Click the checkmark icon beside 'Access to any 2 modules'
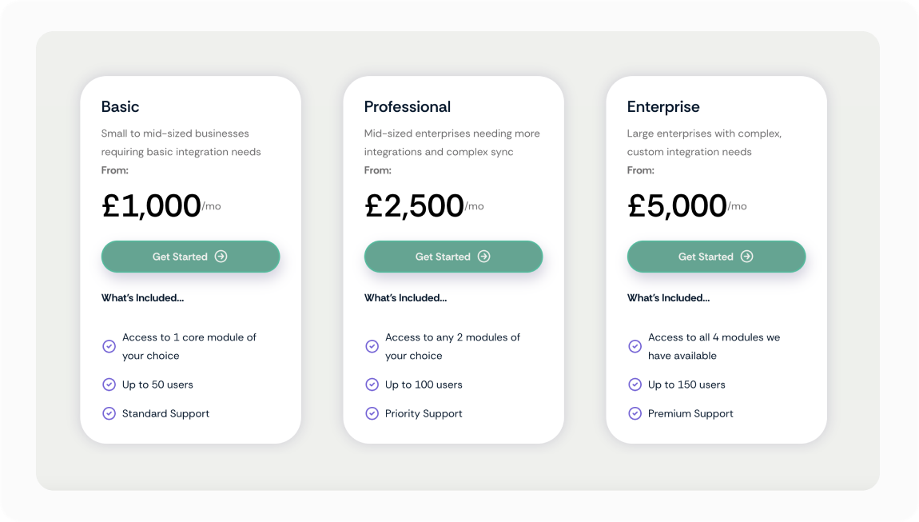Screen dimensions: 919x522 point(372,346)
